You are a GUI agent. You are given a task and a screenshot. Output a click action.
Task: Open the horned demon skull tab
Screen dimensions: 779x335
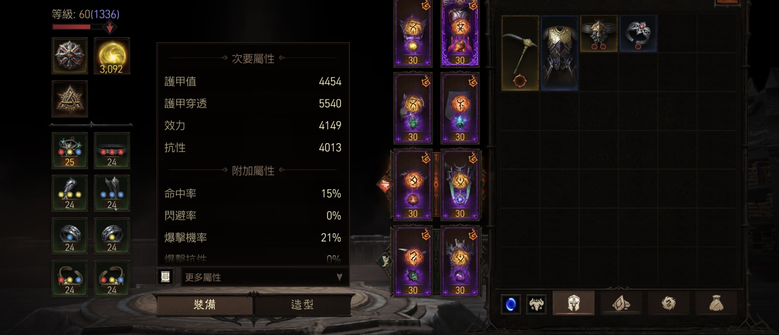(536, 304)
